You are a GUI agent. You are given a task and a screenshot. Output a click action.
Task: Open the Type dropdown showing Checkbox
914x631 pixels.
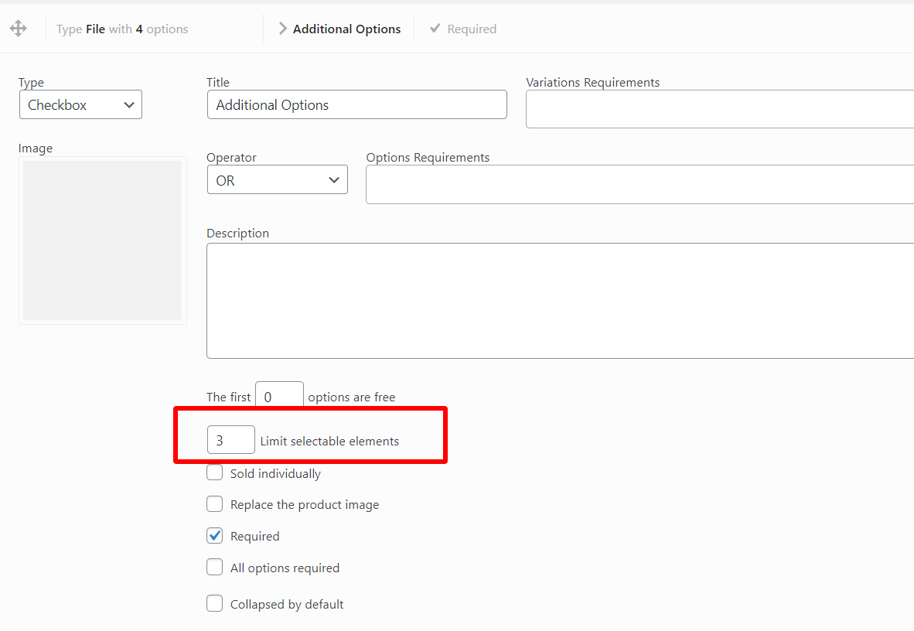coord(80,105)
